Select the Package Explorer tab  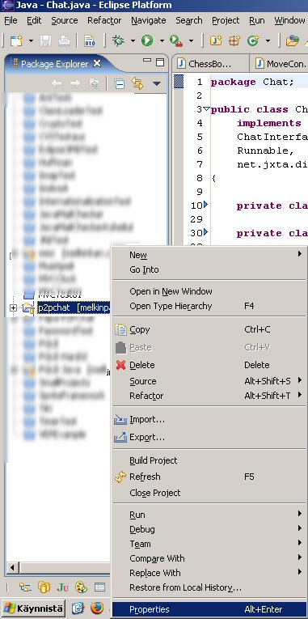56,64
